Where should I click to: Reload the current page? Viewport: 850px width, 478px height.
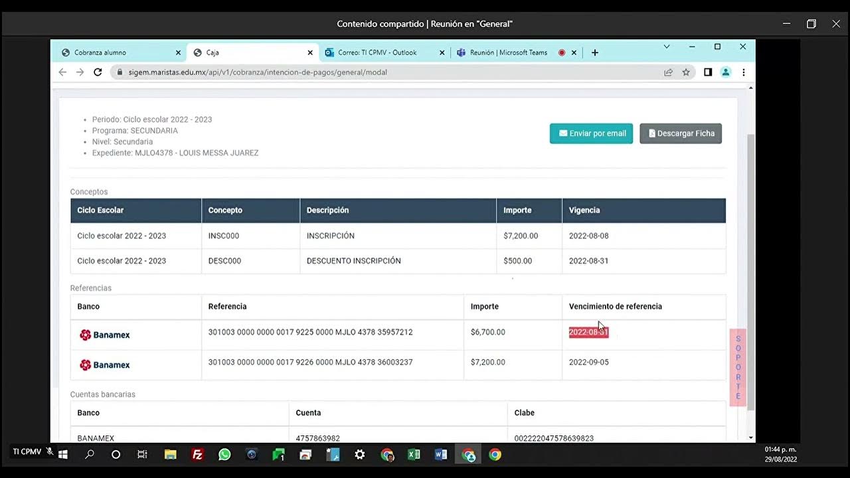(x=98, y=72)
